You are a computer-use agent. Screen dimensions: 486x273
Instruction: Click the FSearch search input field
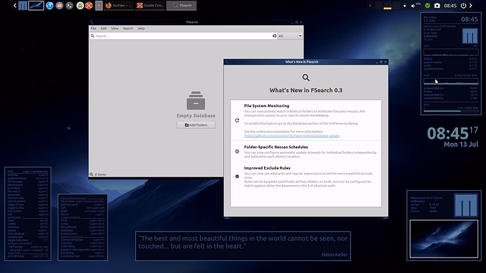(184, 36)
